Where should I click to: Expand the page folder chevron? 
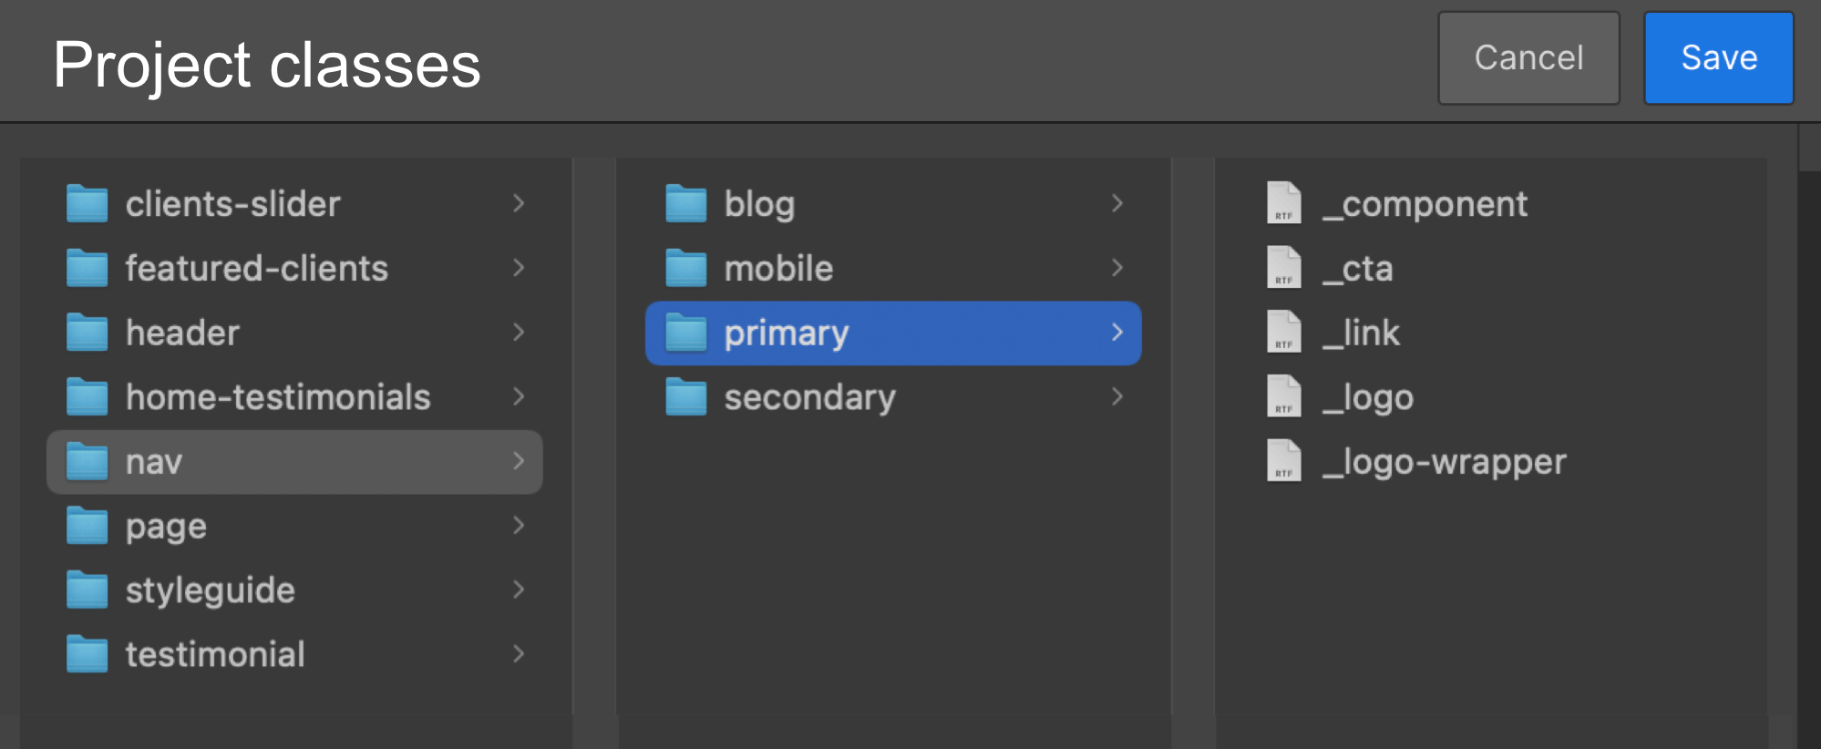[x=519, y=525]
